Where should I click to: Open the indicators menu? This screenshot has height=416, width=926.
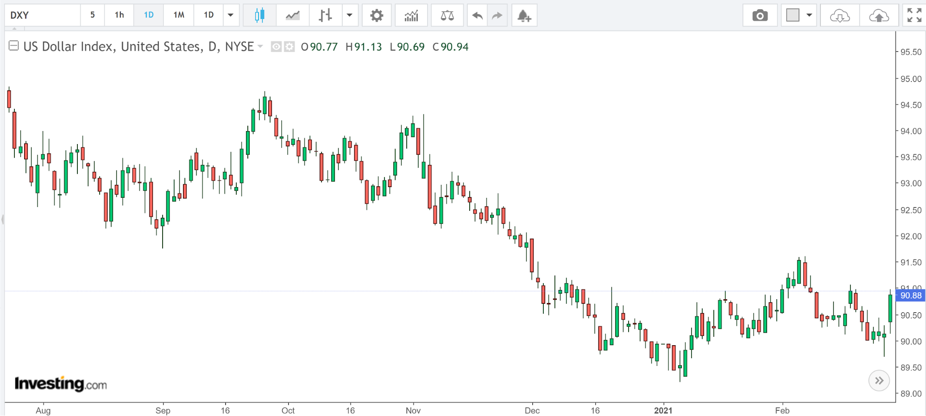click(411, 15)
